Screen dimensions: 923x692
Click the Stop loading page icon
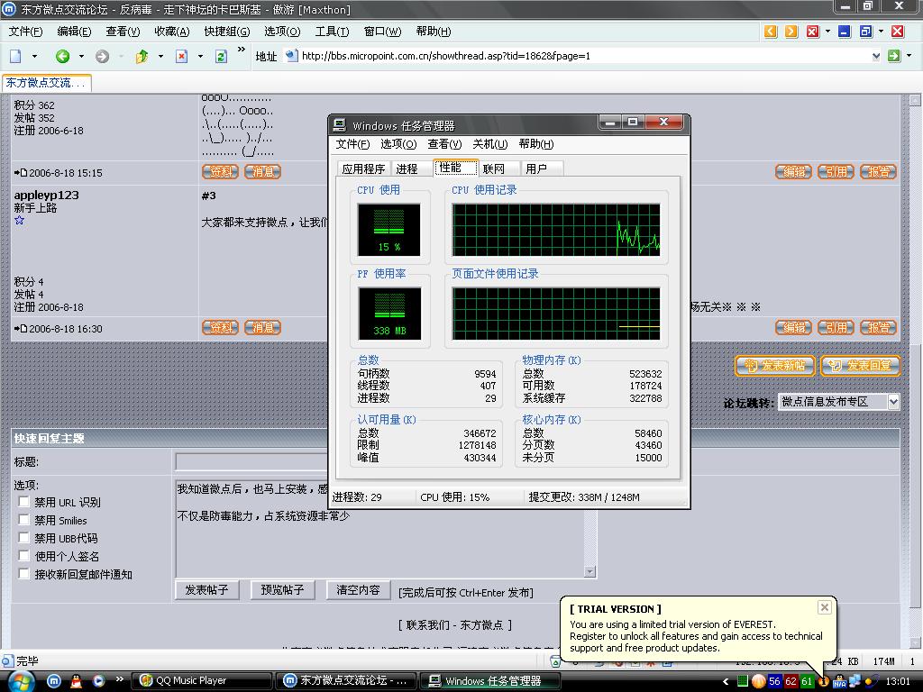point(182,57)
